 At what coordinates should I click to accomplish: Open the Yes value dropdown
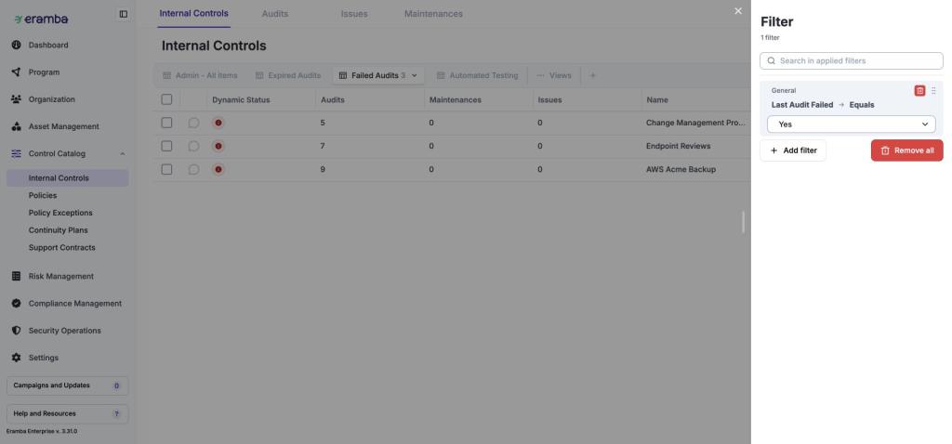852,124
